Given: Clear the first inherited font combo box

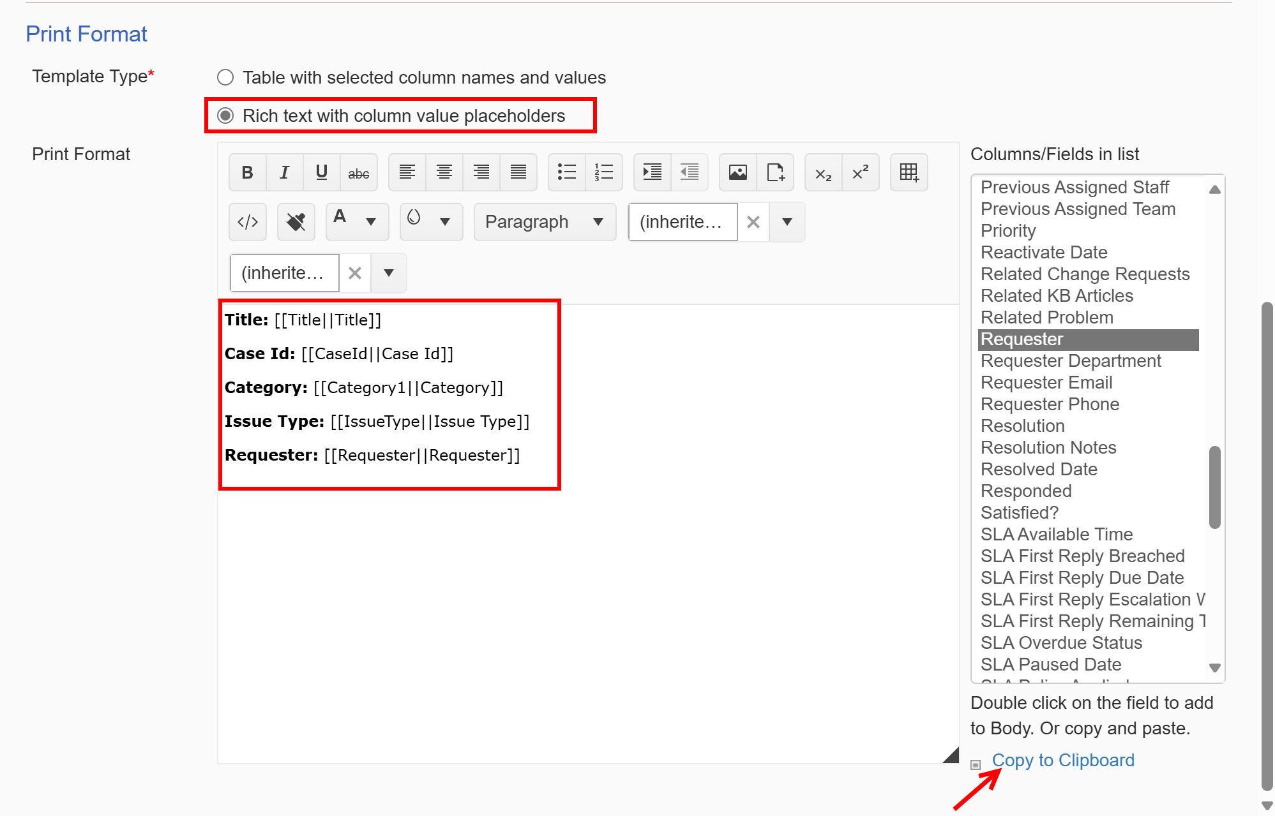Looking at the screenshot, I should coord(753,222).
